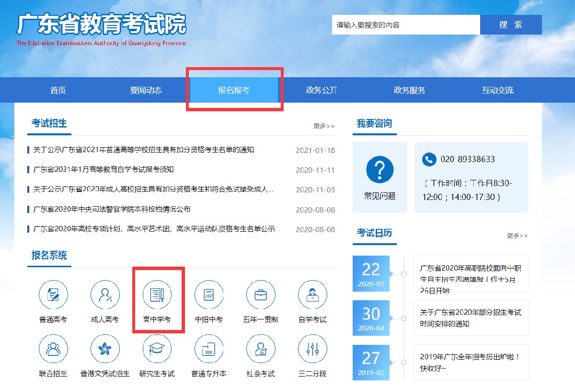Open the 22 2020-05 calendar date entry

point(371,274)
